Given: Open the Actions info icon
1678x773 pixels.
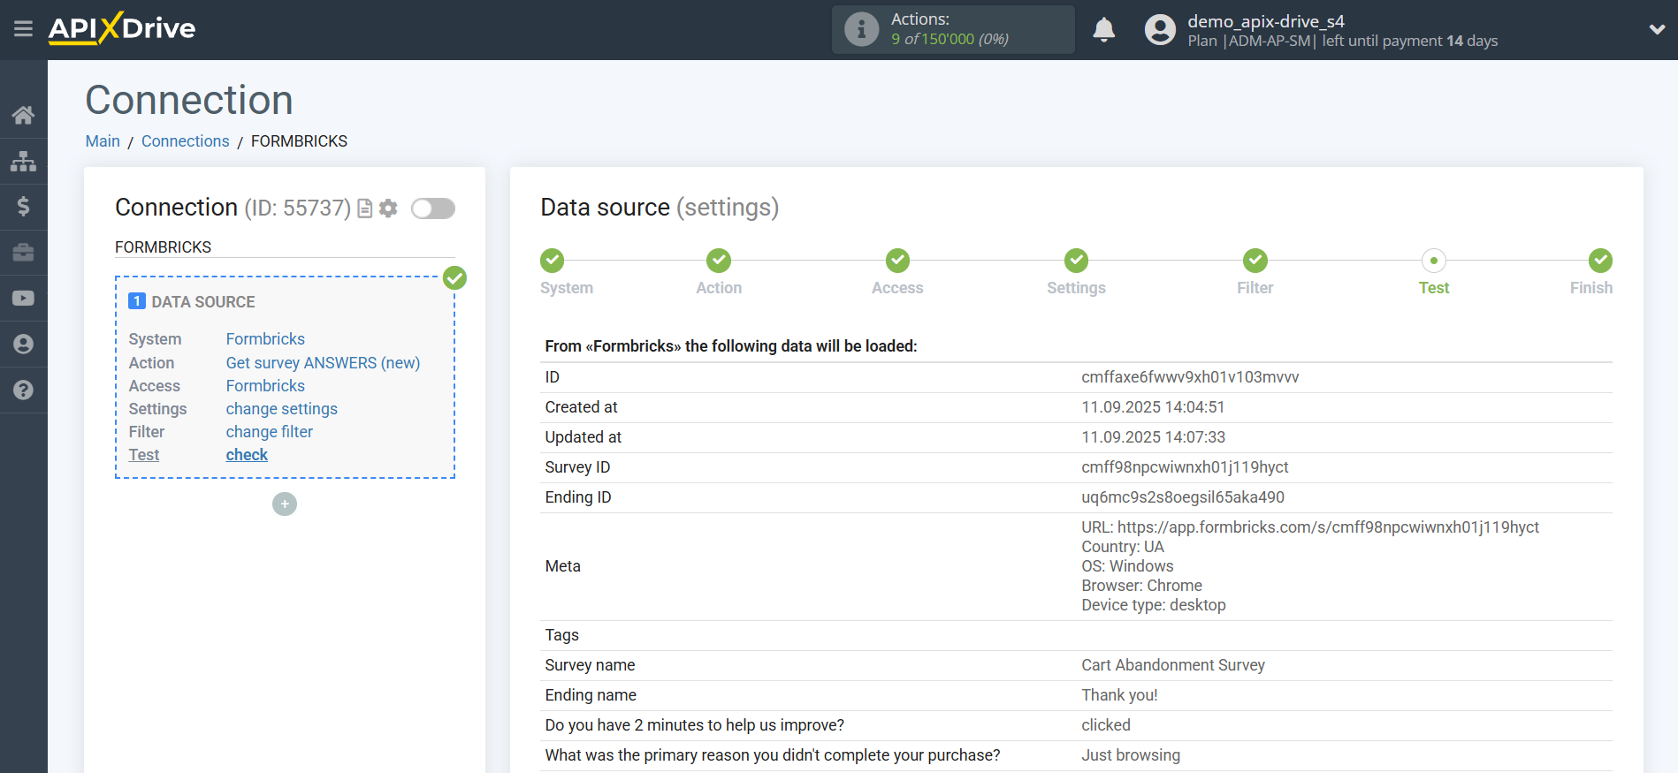Looking at the screenshot, I should (861, 29).
